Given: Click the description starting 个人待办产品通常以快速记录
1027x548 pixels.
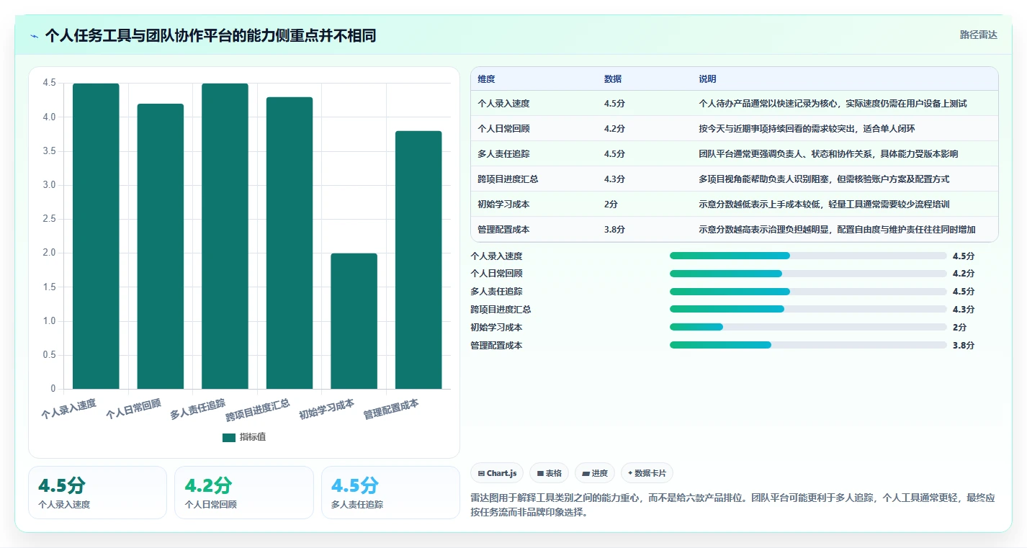Looking at the screenshot, I should click(x=833, y=104).
